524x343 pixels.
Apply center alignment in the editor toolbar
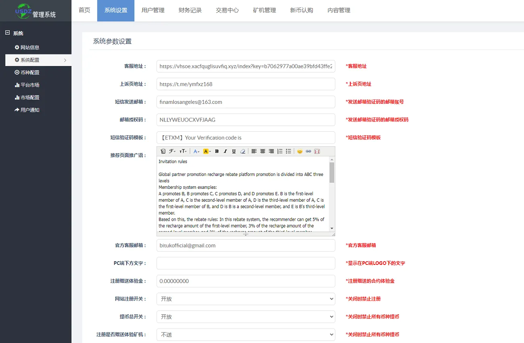[263, 151]
